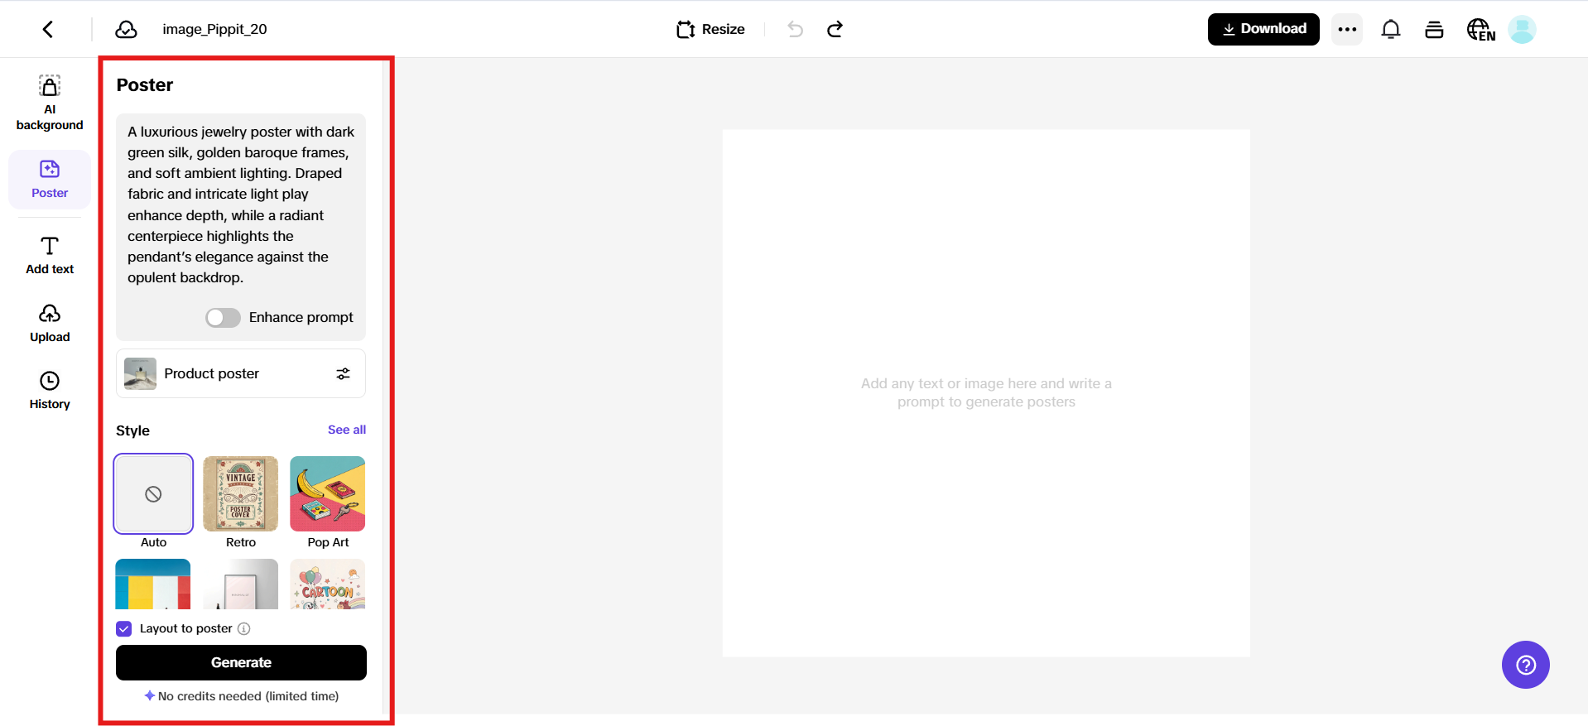Uncheck the Layout to poster checkbox
This screenshot has height=726, width=1588.
[124, 628]
